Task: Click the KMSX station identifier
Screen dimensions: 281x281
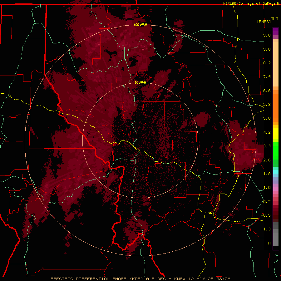Action: [180, 279]
